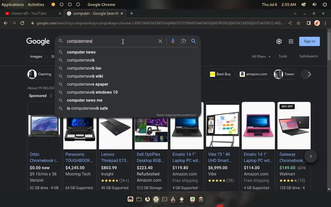Open the Tools search option
Screen dimensions: 331x207
tap(283, 56)
